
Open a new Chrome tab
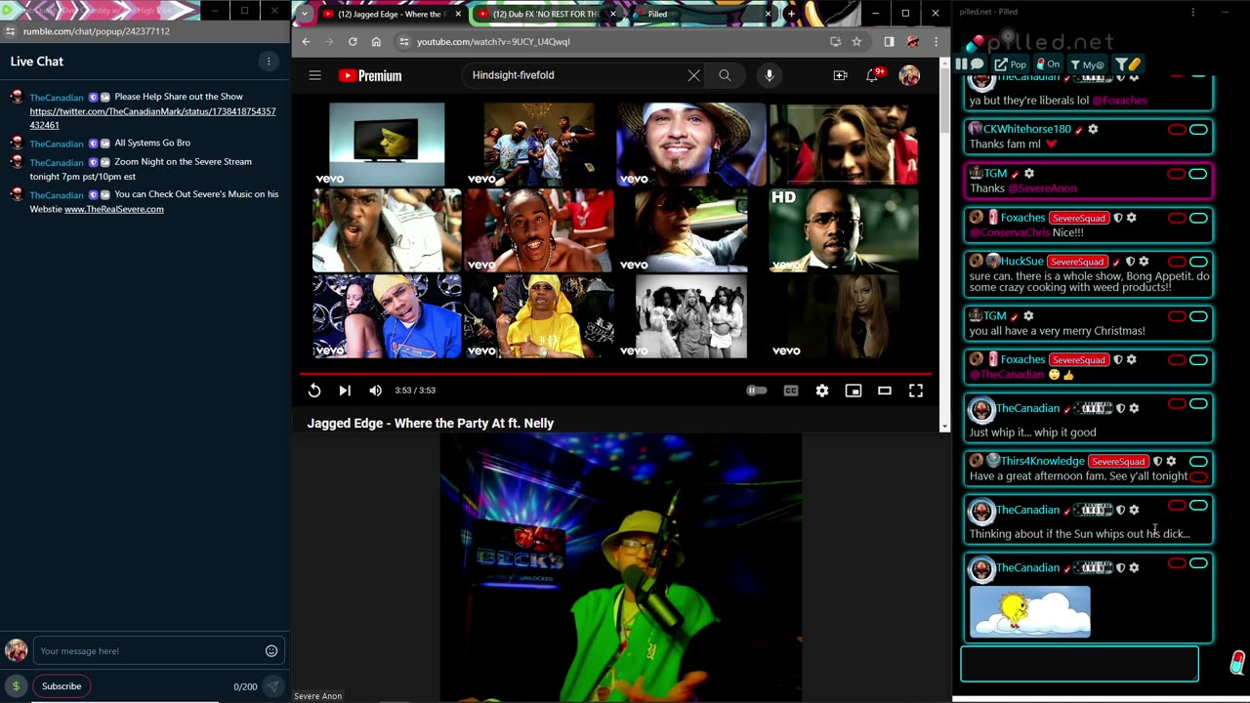[x=791, y=14]
